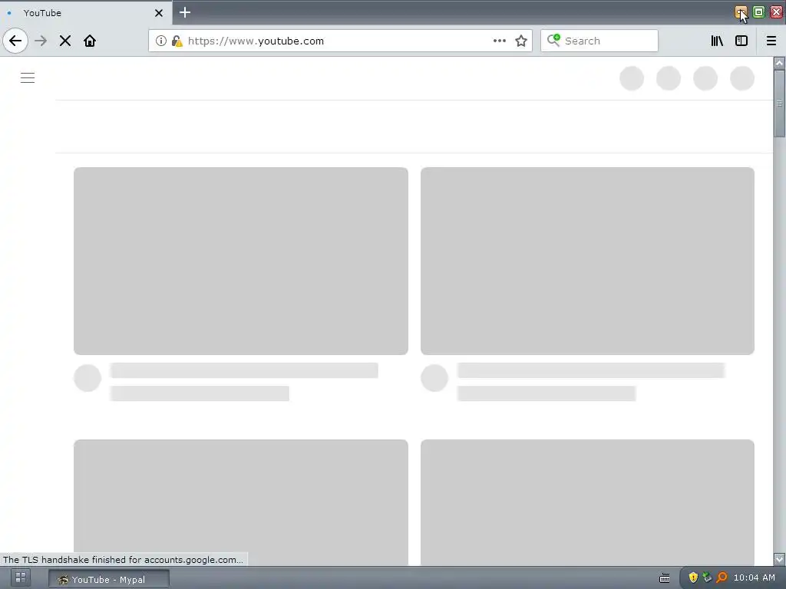Viewport: 786px width, 589px height.
Task: Click the vertical scrollbar thumb
Action: pos(779,104)
